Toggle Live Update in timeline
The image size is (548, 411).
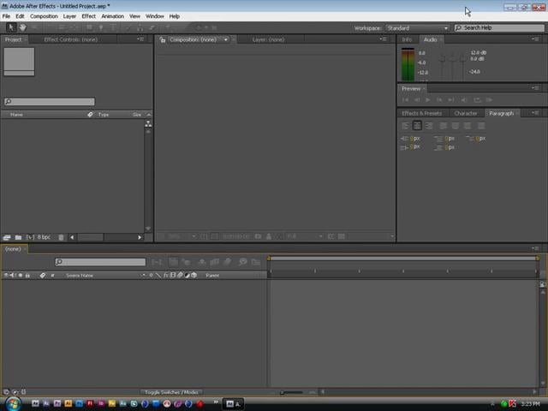174,262
